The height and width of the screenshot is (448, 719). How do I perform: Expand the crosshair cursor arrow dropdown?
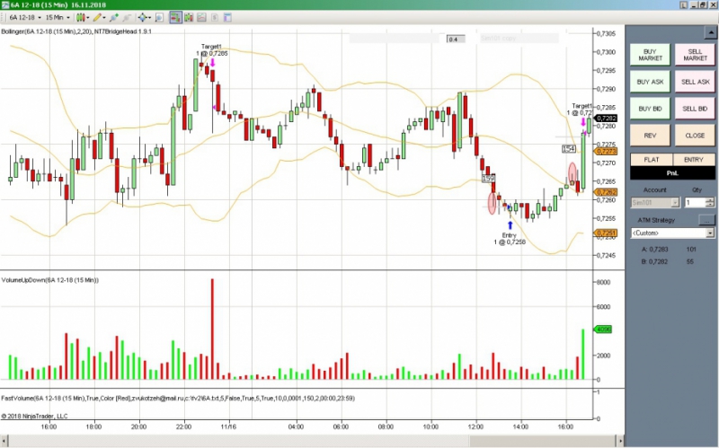pos(149,18)
